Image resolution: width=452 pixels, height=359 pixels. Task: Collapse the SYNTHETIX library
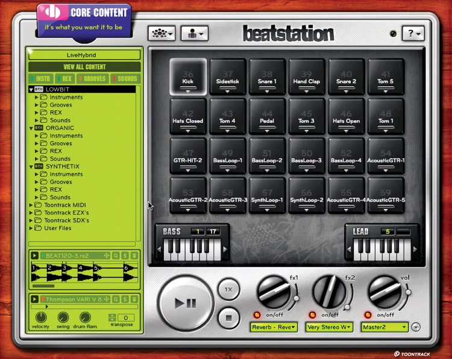coord(31,167)
